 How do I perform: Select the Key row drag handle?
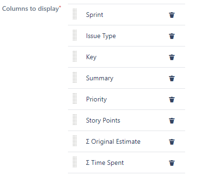click(75, 56)
